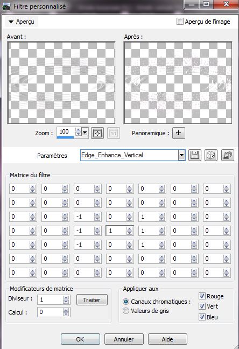239x349 pixels.
Task: Select the Valeurs de gris radio button
Action: [126, 311]
